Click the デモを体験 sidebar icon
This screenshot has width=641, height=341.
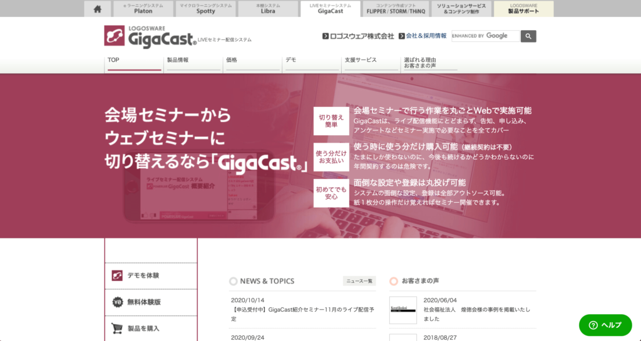[117, 276]
